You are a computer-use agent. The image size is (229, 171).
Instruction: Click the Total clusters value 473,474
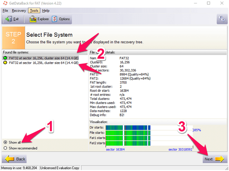(126, 99)
